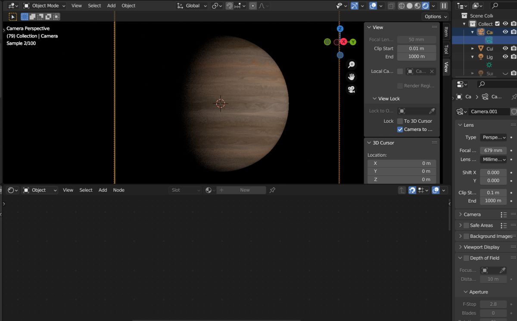
Task: Click the Focal Length 679 mm field
Action: pyautogui.click(x=493, y=150)
